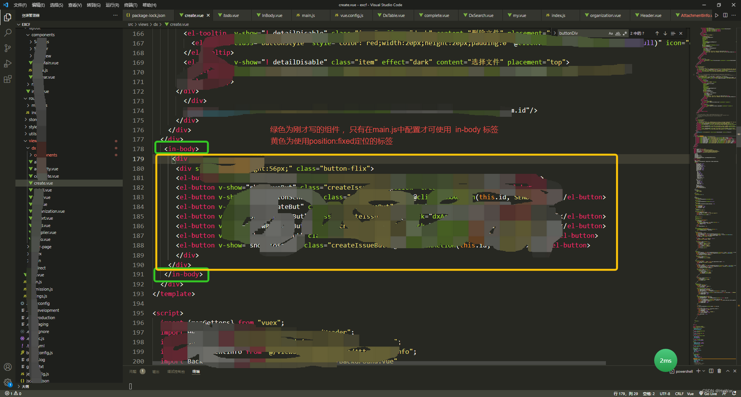
Task: Open Run and Debug view
Action: 8,64
